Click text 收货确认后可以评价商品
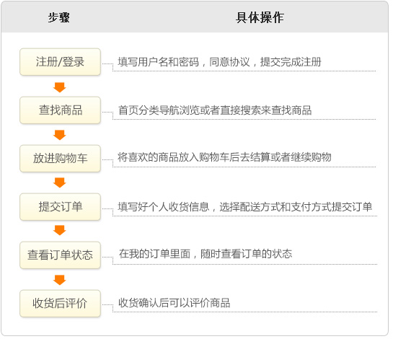This screenshot has width=393, height=339. click(175, 303)
